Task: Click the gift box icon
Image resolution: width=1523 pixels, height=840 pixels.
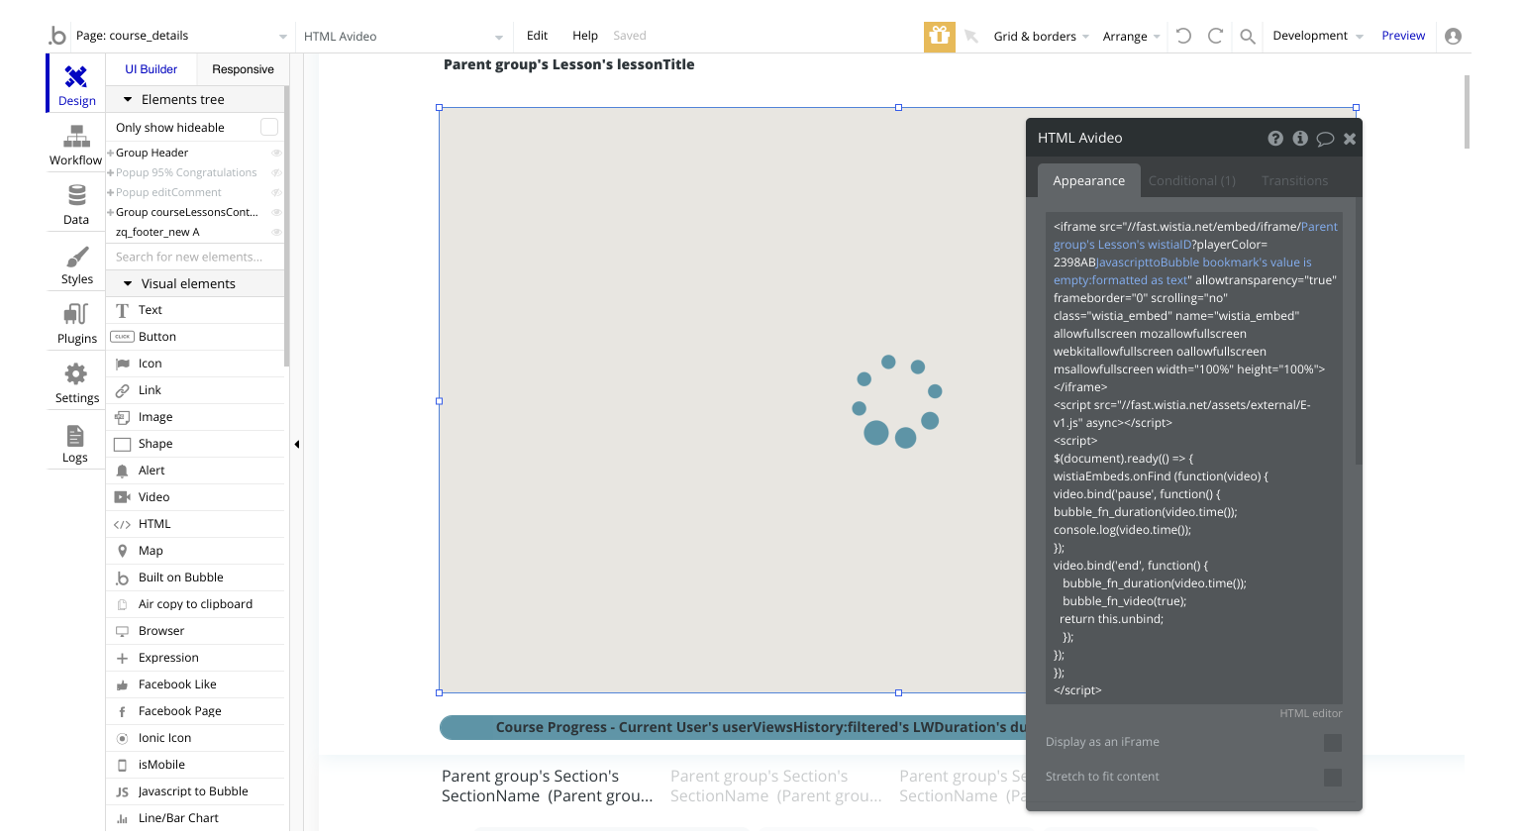Action: coord(939,36)
